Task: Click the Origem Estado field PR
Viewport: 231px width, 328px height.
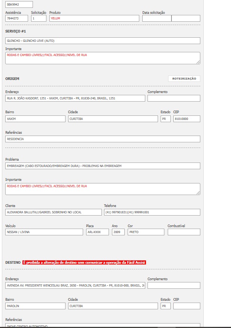Action: 165,118
